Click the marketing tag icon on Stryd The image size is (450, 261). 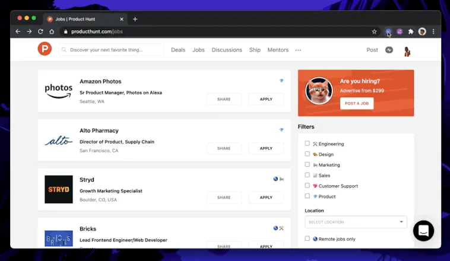pyautogui.click(x=281, y=179)
